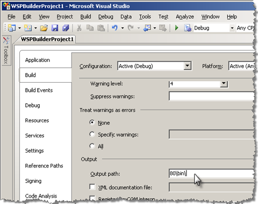This screenshot has height=204, width=258.
Task: Open the Any CPU platform dropdown
Action: pos(245,28)
